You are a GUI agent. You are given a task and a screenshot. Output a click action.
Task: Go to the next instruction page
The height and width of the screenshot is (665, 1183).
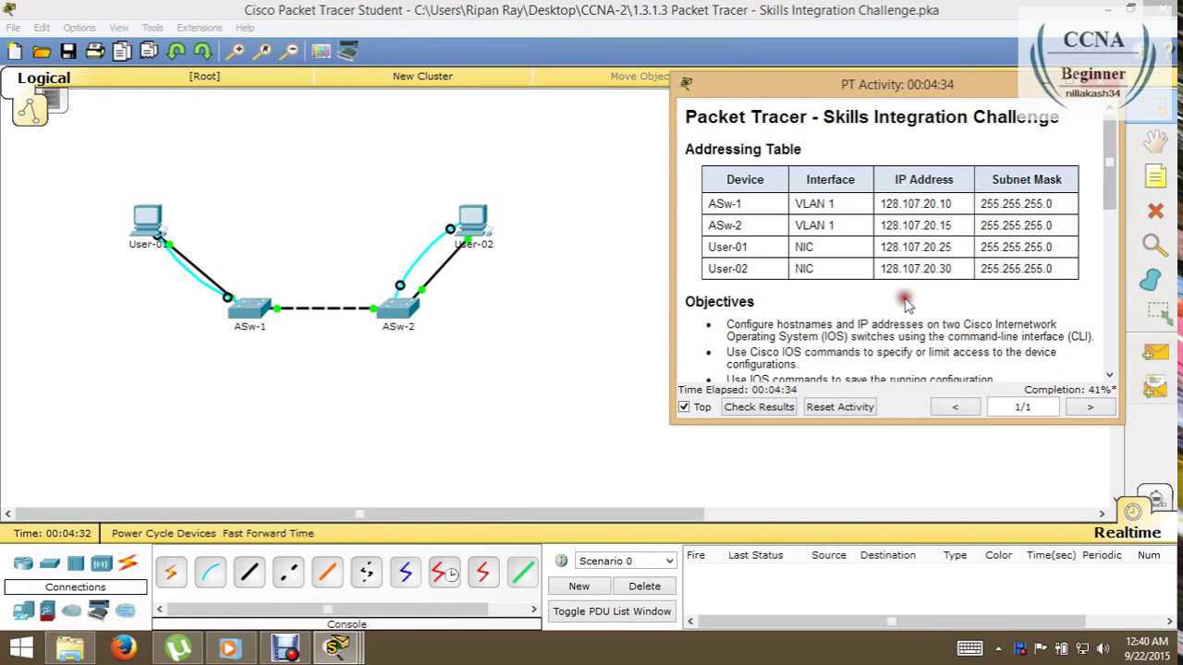1090,407
